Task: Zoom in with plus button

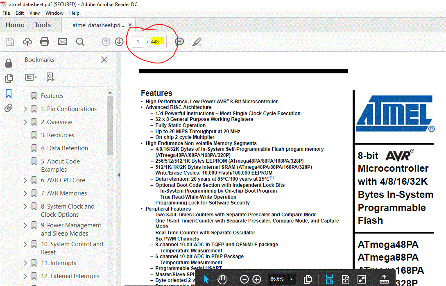Action: pyautogui.click(x=257, y=279)
